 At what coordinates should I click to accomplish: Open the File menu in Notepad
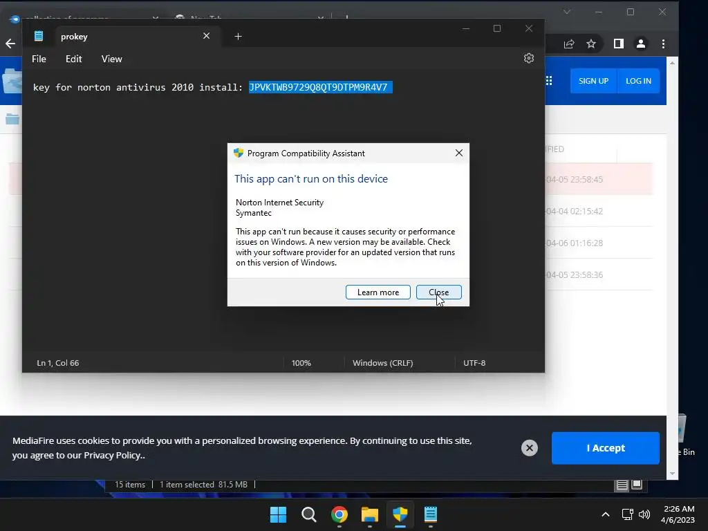39,59
